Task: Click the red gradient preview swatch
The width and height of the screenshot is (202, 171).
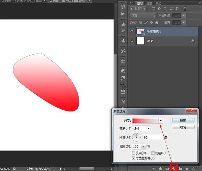Action: click(x=145, y=121)
